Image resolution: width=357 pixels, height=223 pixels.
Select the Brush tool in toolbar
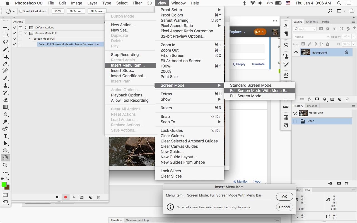5,78
